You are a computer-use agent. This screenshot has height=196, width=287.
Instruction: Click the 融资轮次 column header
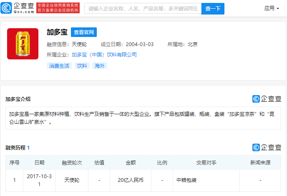point(72,162)
